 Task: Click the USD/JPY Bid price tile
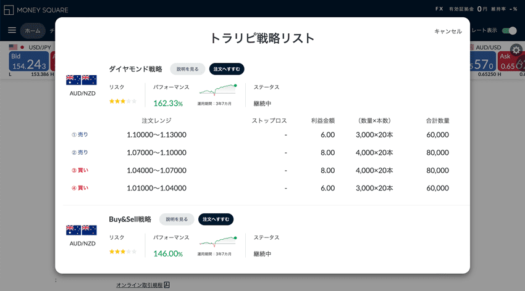[28, 62]
